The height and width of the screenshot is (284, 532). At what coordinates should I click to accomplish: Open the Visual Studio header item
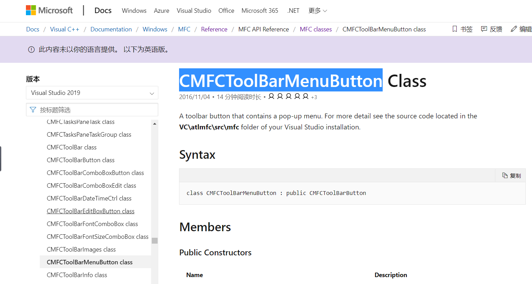click(194, 11)
